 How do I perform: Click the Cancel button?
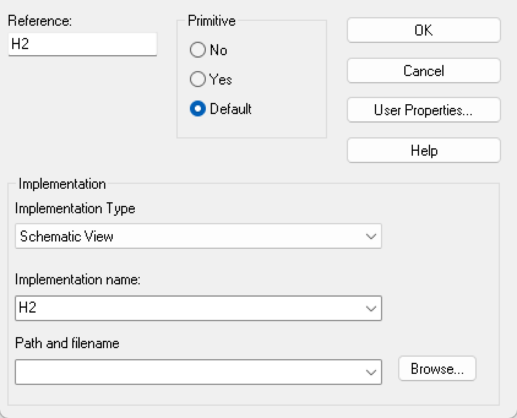[x=424, y=70]
